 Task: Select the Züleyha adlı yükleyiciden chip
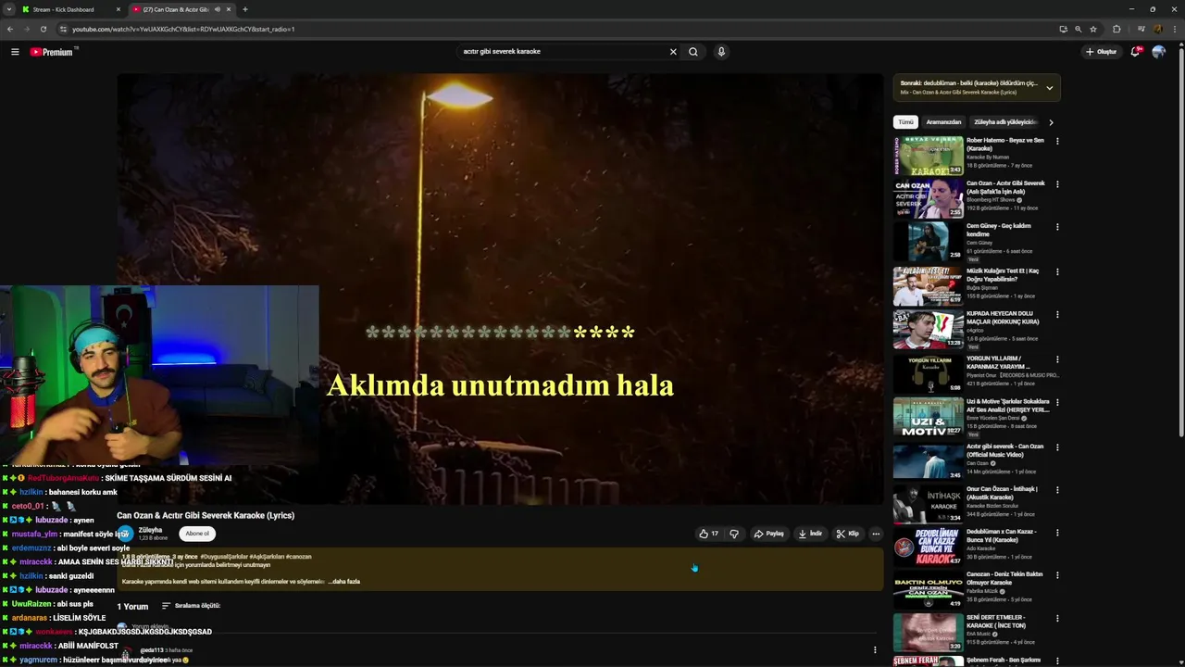1004,122
